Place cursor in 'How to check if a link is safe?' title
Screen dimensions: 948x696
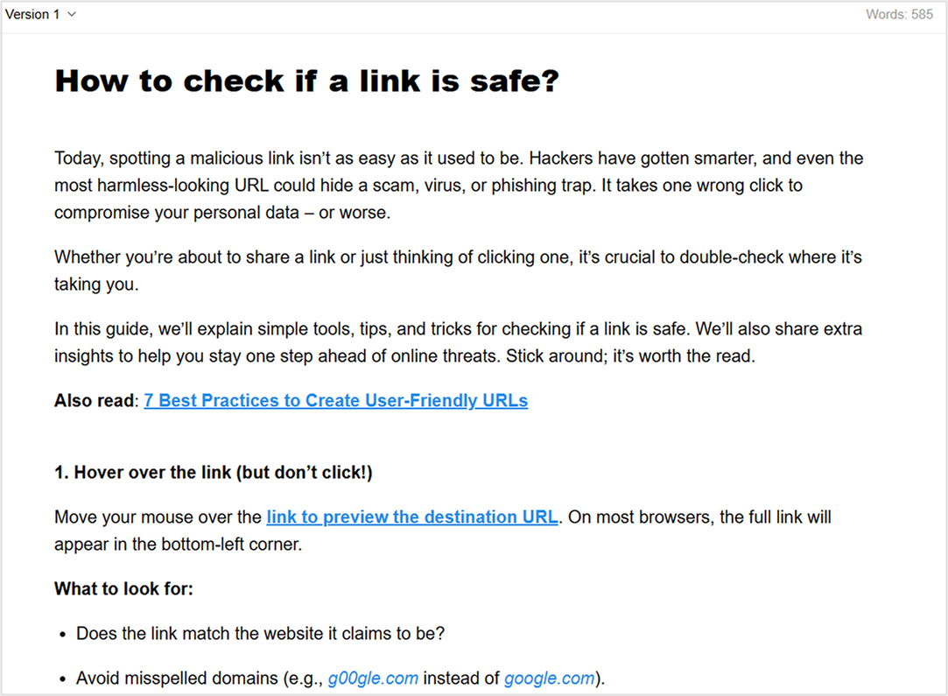click(x=306, y=81)
